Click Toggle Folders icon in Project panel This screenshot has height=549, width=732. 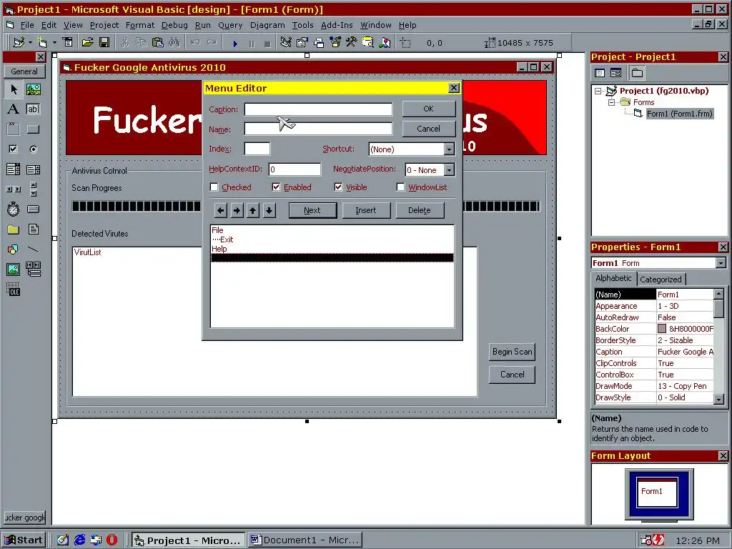[x=637, y=73]
